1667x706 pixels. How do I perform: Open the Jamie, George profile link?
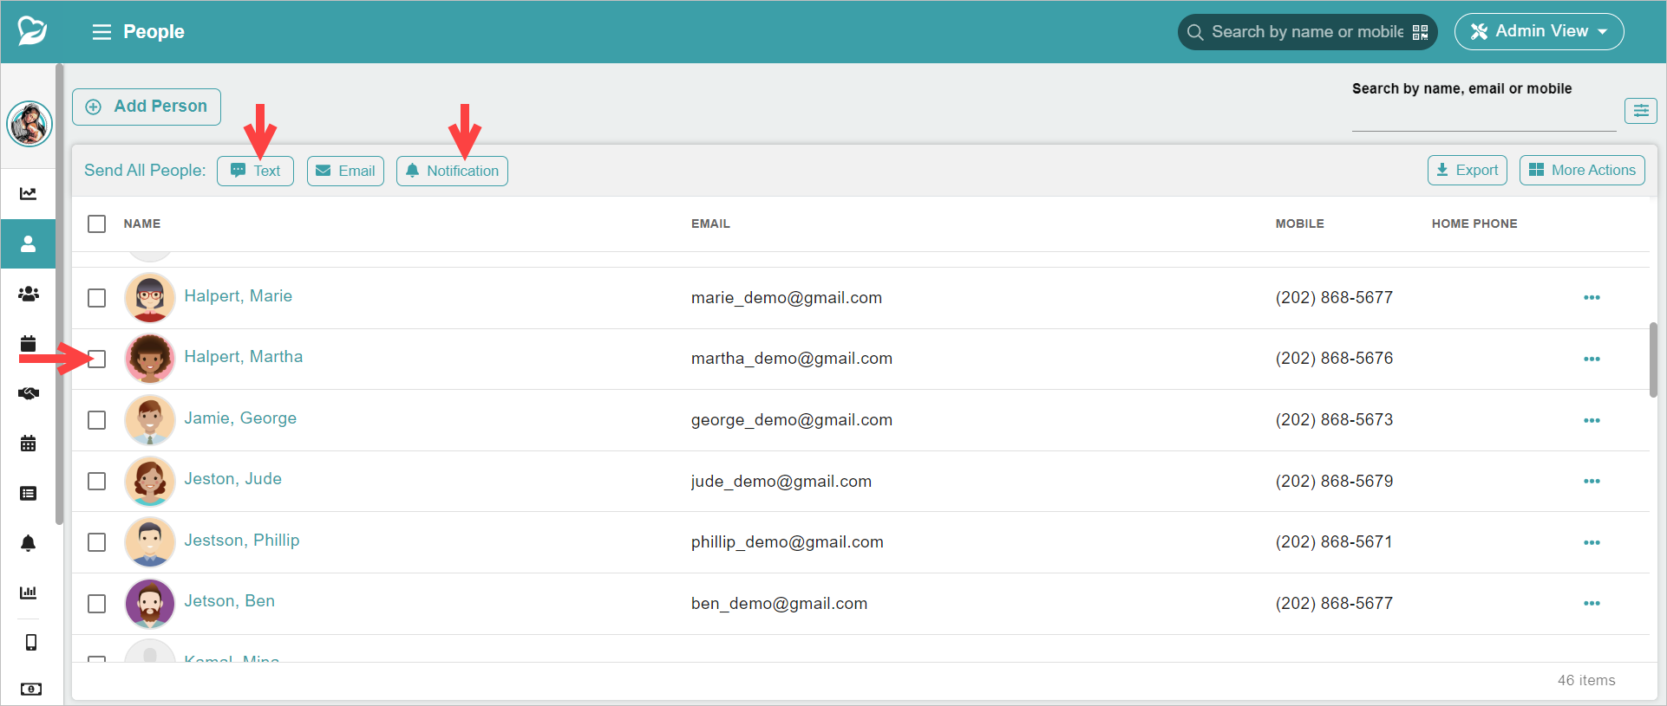pos(240,418)
